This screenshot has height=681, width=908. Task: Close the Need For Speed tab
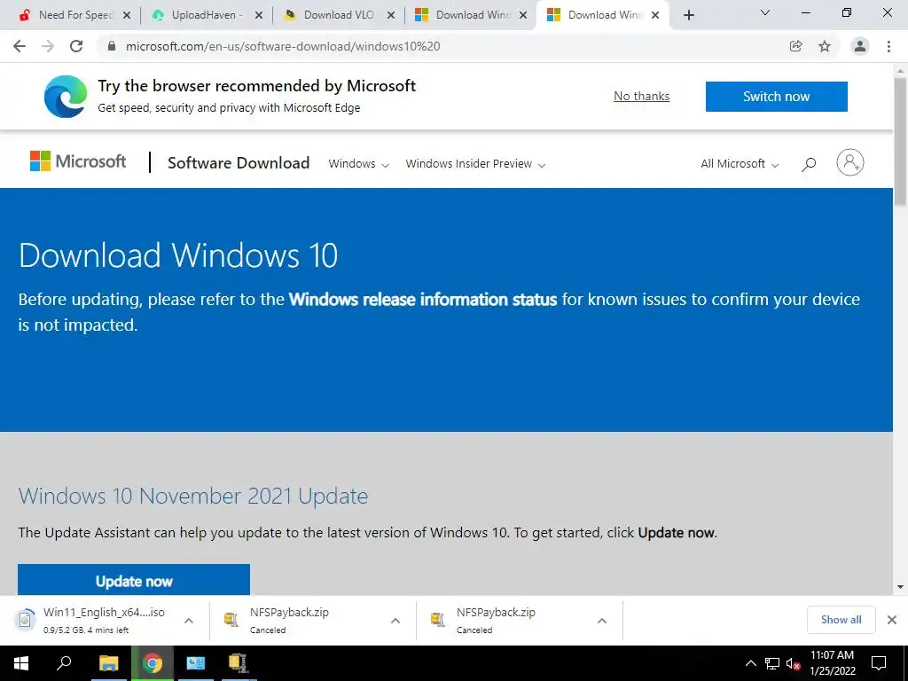pyautogui.click(x=127, y=15)
